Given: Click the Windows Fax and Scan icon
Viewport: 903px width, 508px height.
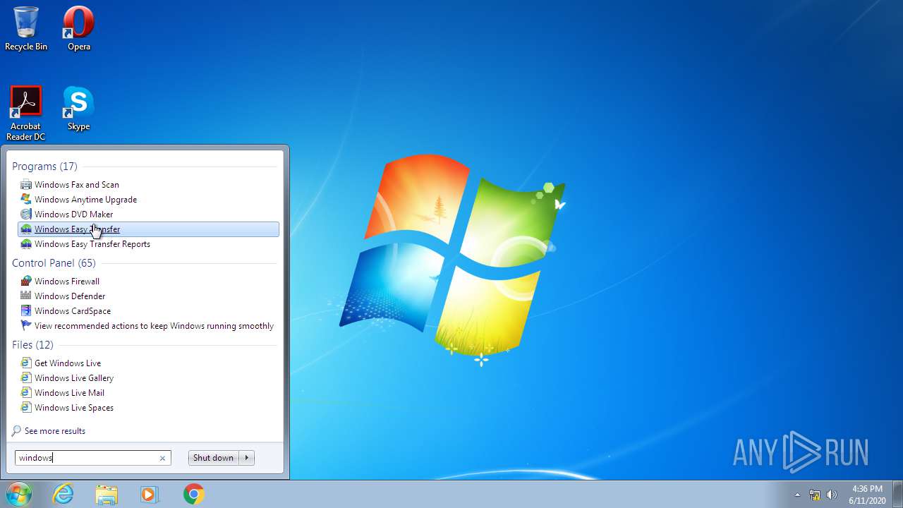Looking at the screenshot, I should [x=26, y=185].
